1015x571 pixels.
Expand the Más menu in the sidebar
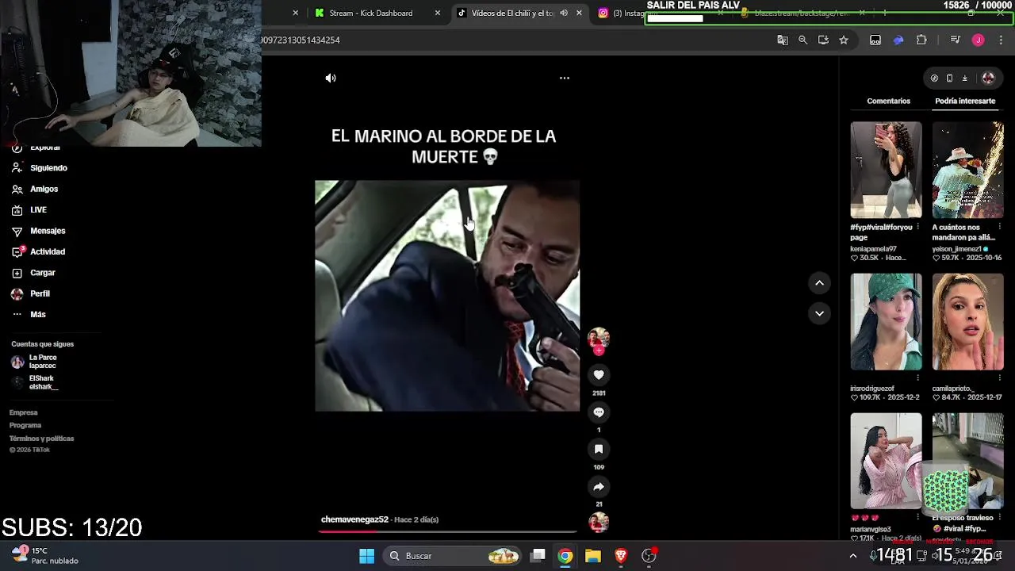click(29, 315)
